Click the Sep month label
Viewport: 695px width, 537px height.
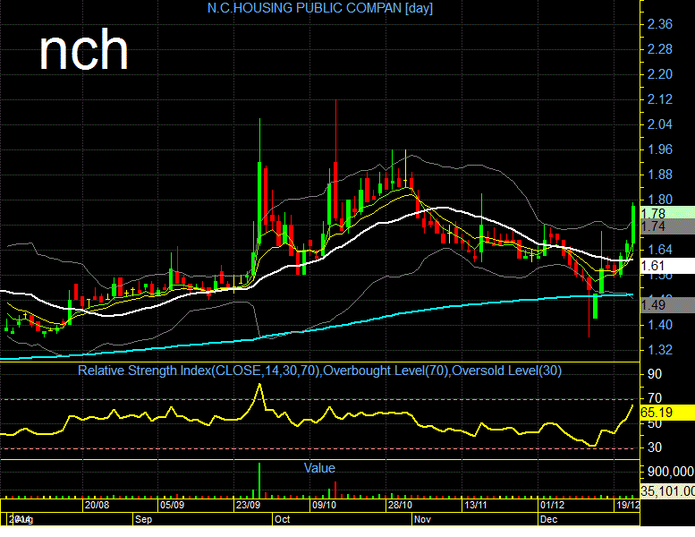(x=144, y=519)
